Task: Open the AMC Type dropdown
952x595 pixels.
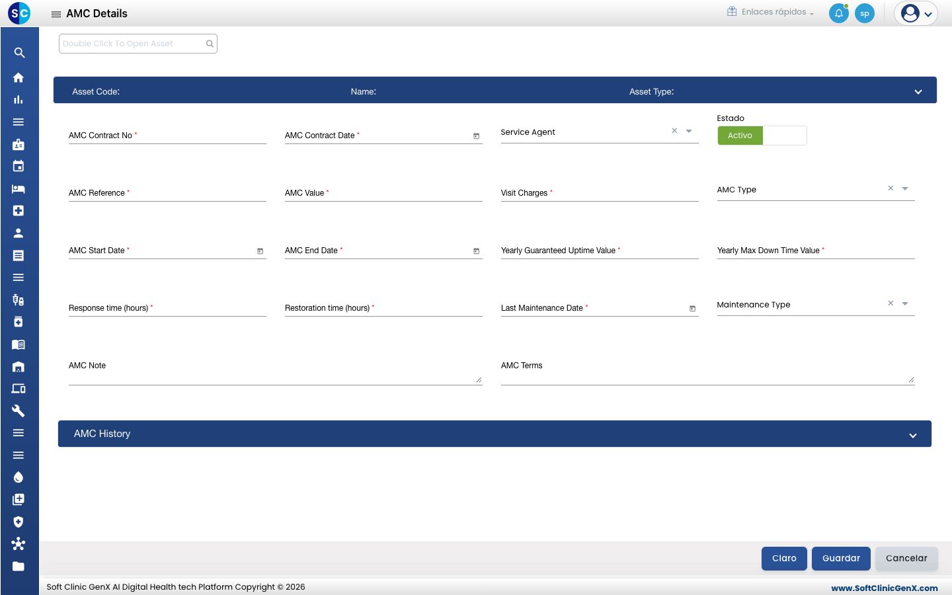Action: point(905,189)
